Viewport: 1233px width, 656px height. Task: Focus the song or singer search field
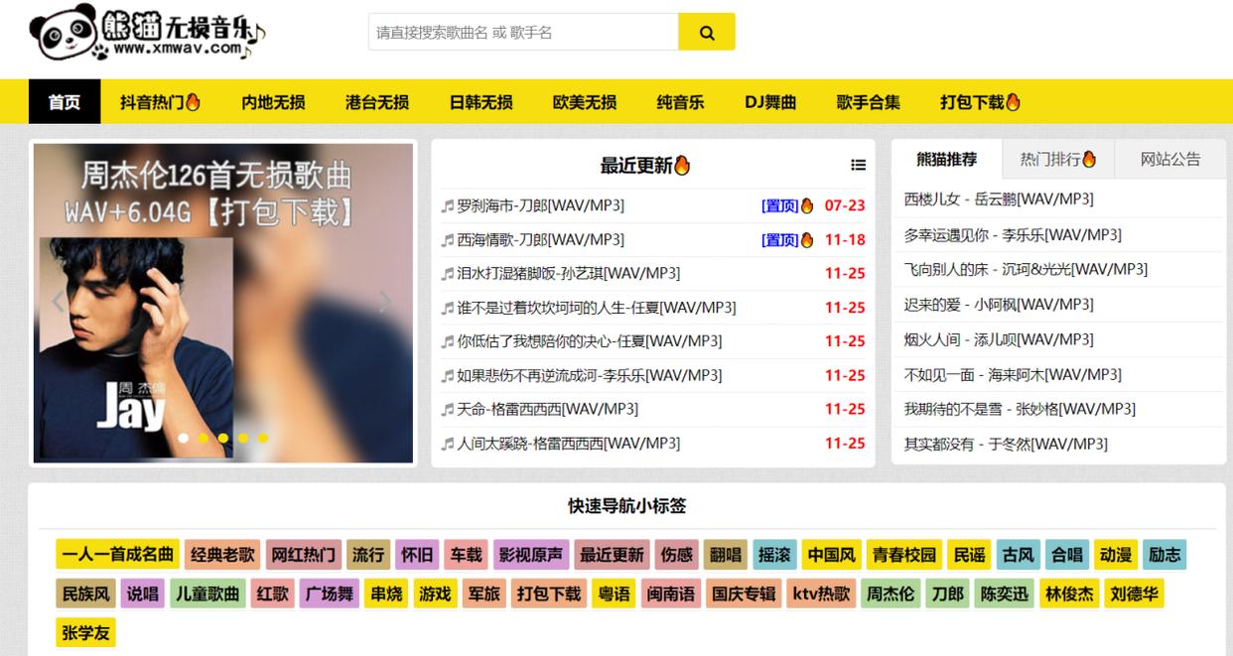pos(523,32)
